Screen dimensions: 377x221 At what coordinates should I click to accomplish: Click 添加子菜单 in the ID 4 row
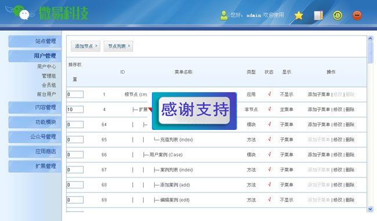[x=319, y=110]
